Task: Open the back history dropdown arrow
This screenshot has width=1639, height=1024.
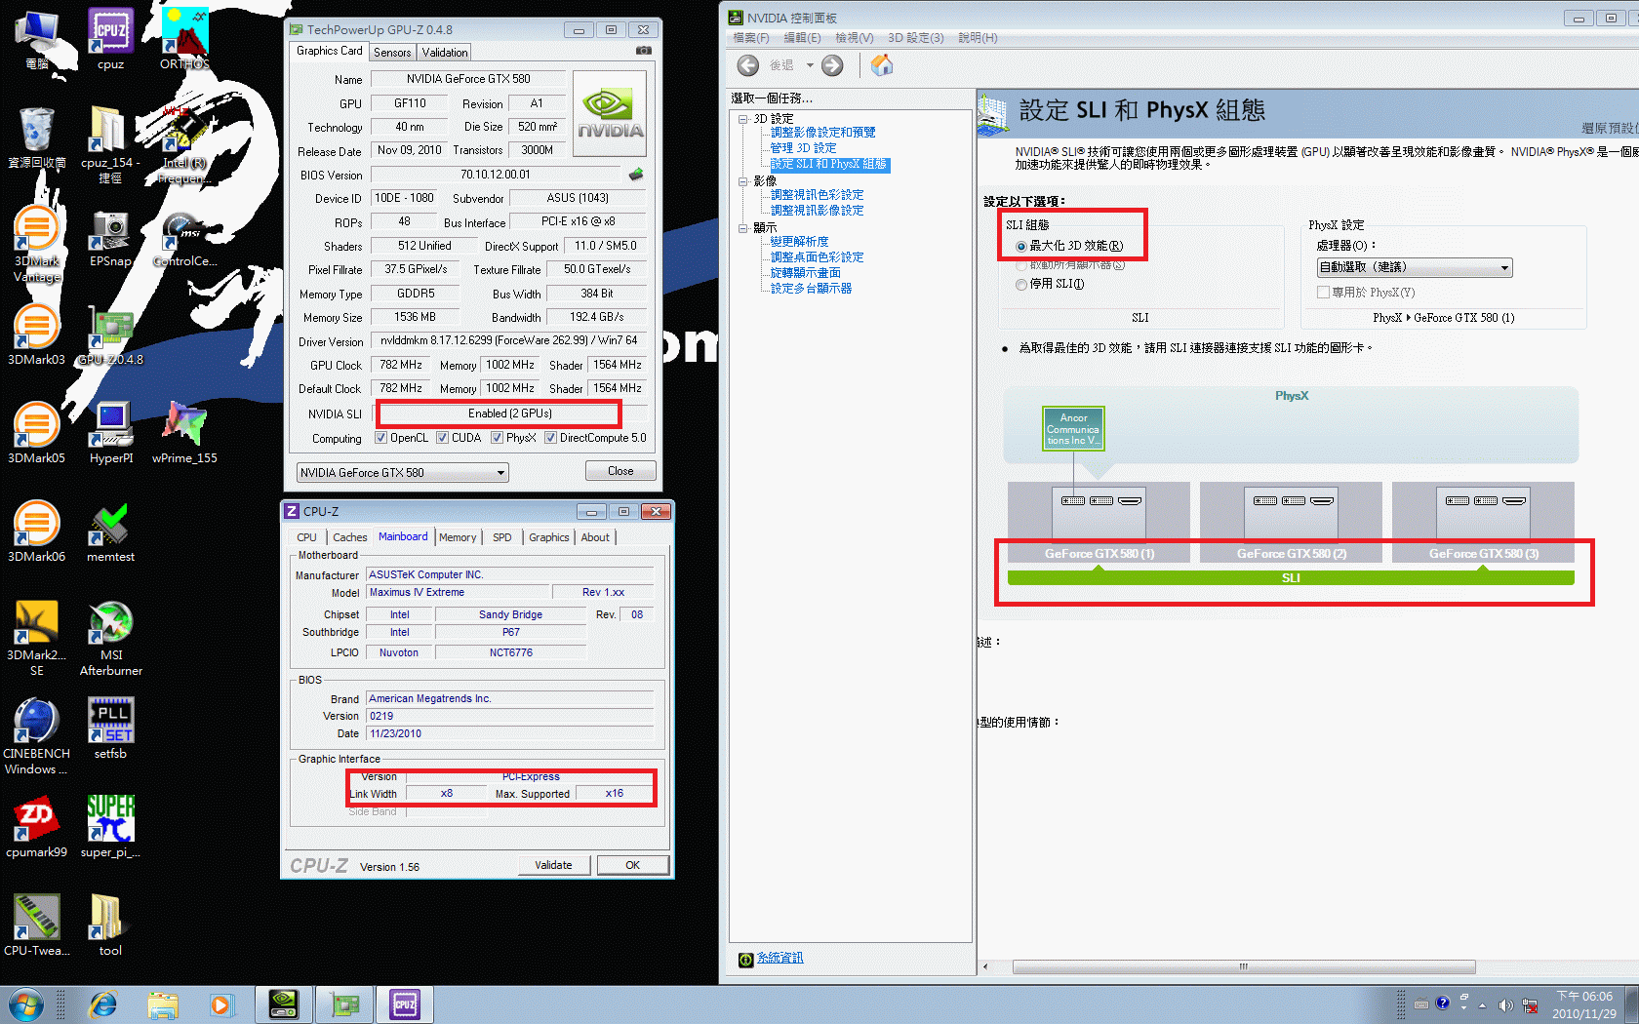Action: point(809,65)
